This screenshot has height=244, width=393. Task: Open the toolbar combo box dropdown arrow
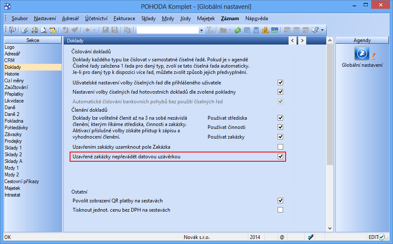point(201,30)
